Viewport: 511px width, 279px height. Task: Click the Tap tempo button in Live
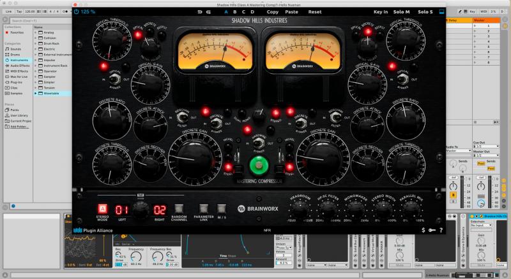tap(19, 11)
